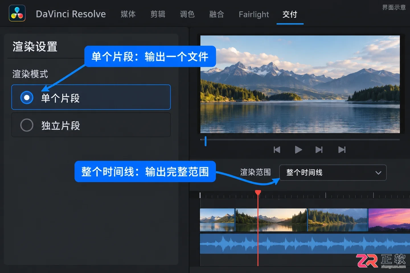
Task: Click the DaVinci Resolve title text
Action: pos(71,14)
